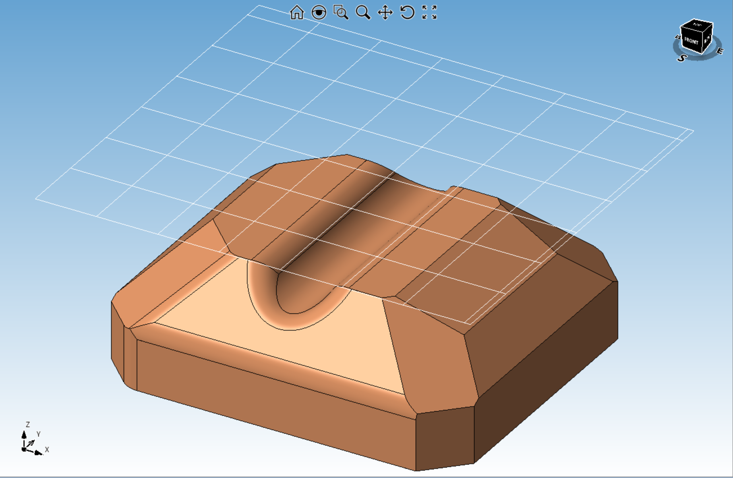
Task: Click the eye-shaped look-at view icon
Action: click(319, 12)
